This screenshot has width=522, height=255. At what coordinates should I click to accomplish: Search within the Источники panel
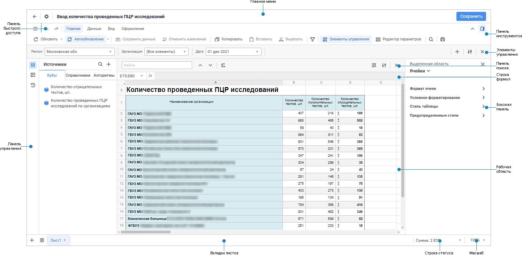click(100, 64)
